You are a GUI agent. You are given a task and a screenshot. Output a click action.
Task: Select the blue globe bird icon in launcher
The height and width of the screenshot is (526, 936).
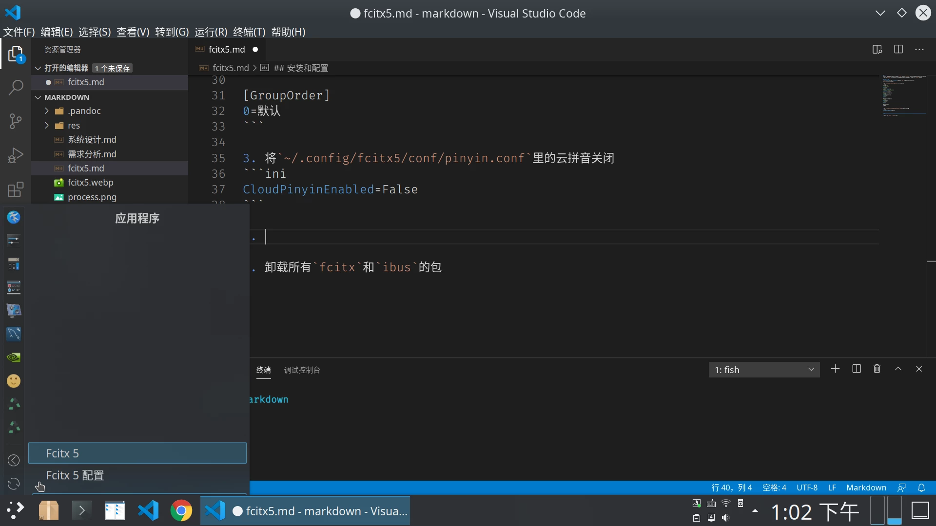pyautogui.click(x=14, y=217)
